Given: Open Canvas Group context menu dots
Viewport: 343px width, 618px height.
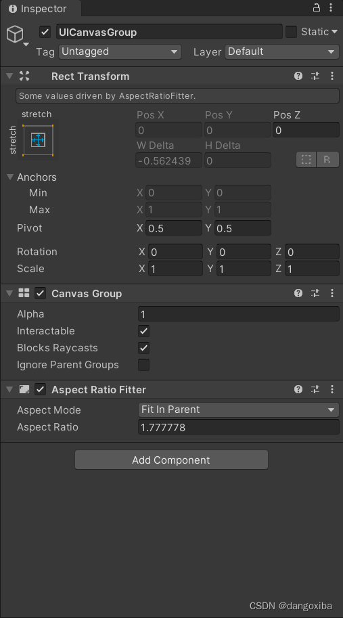Looking at the screenshot, I should click(332, 293).
